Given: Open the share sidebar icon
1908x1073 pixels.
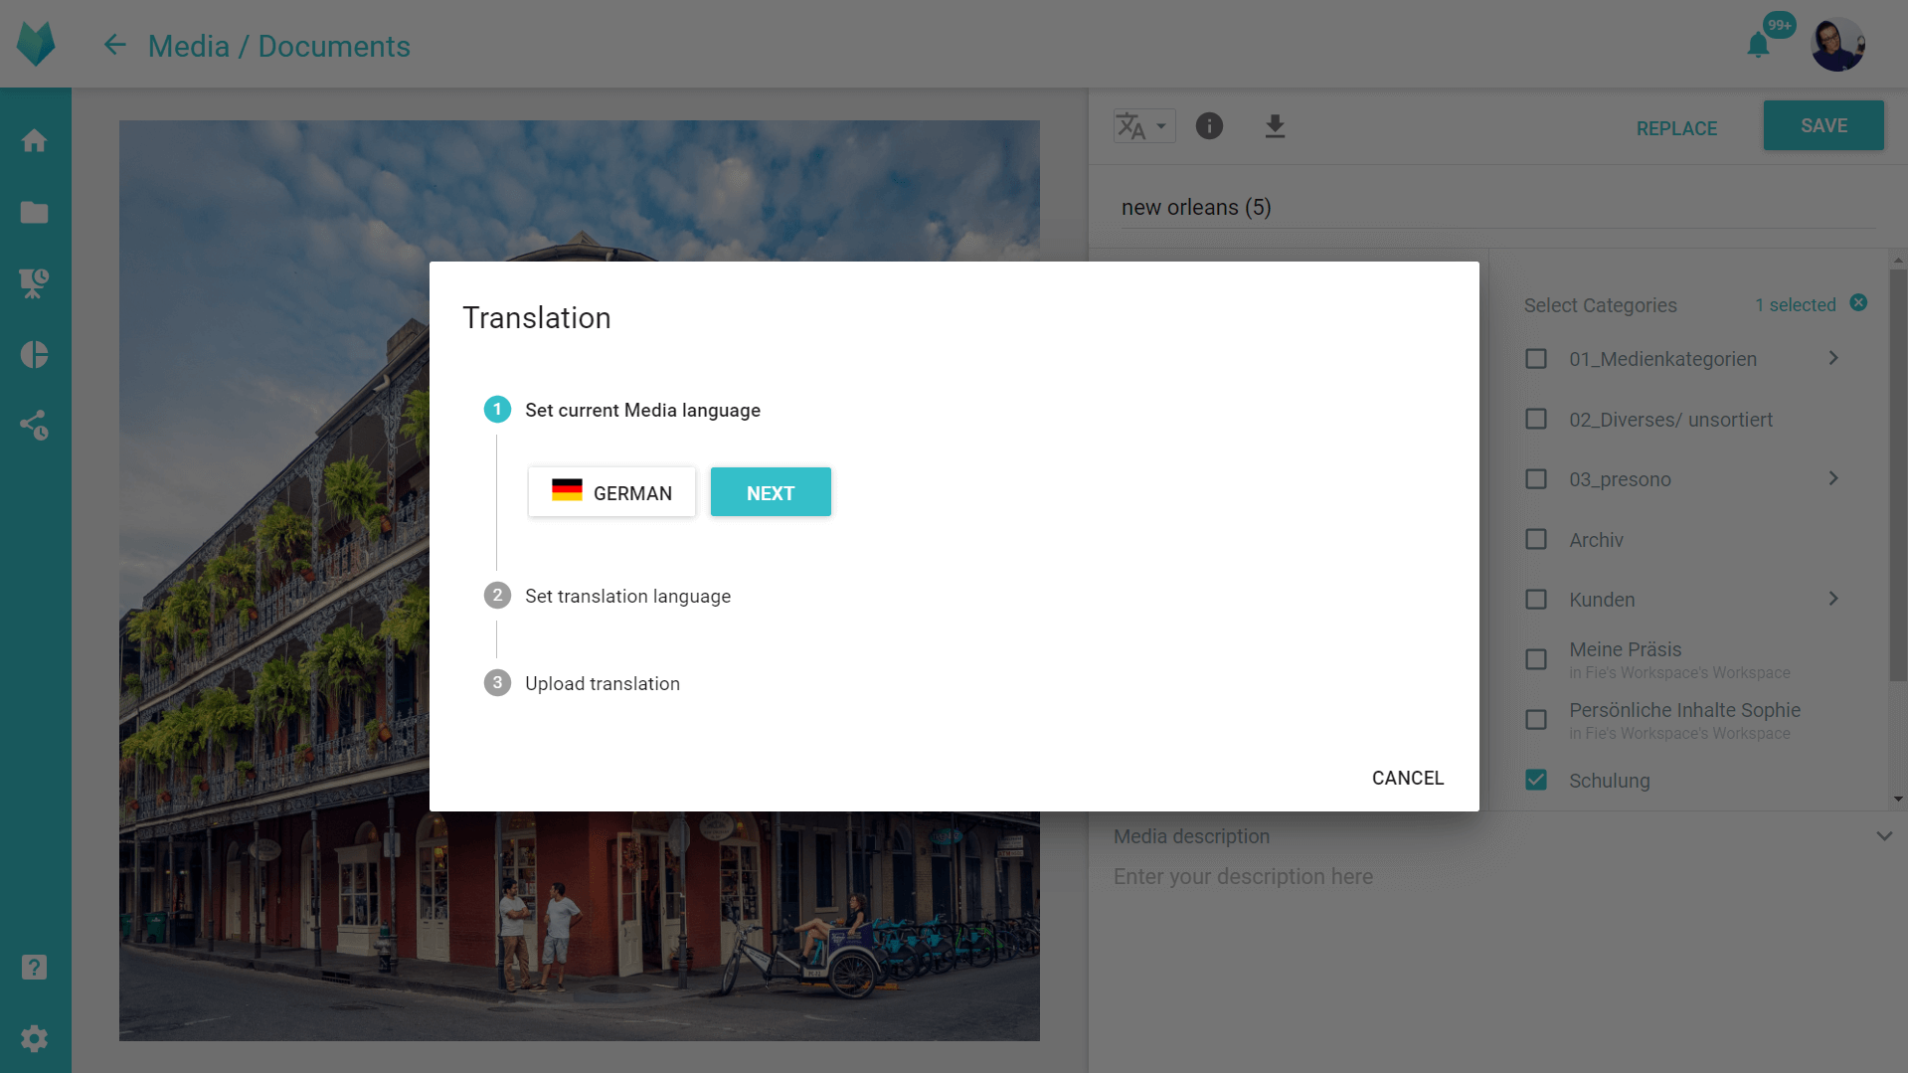Looking at the screenshot, I should 35,426.
